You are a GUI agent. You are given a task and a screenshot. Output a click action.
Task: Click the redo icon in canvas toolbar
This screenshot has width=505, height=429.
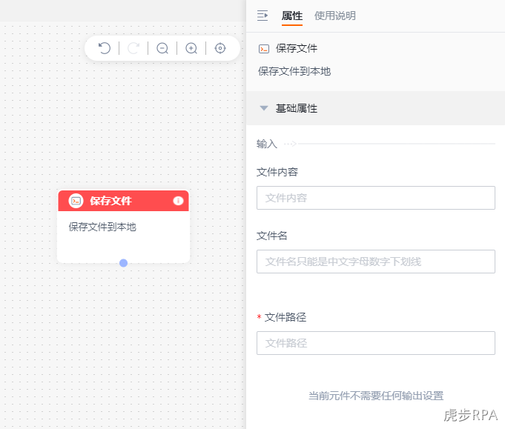[x=133, y=48]
